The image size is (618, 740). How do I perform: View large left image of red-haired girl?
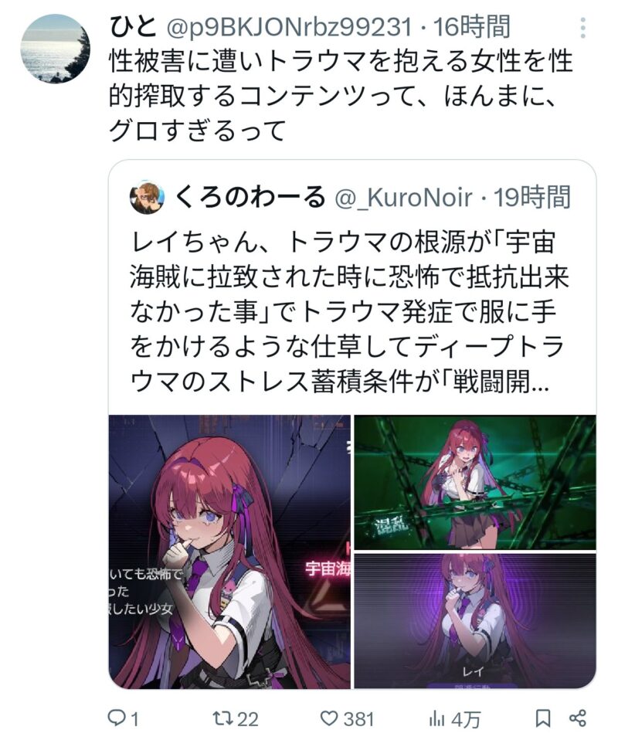pyautogui.click(x=230, y=552)
